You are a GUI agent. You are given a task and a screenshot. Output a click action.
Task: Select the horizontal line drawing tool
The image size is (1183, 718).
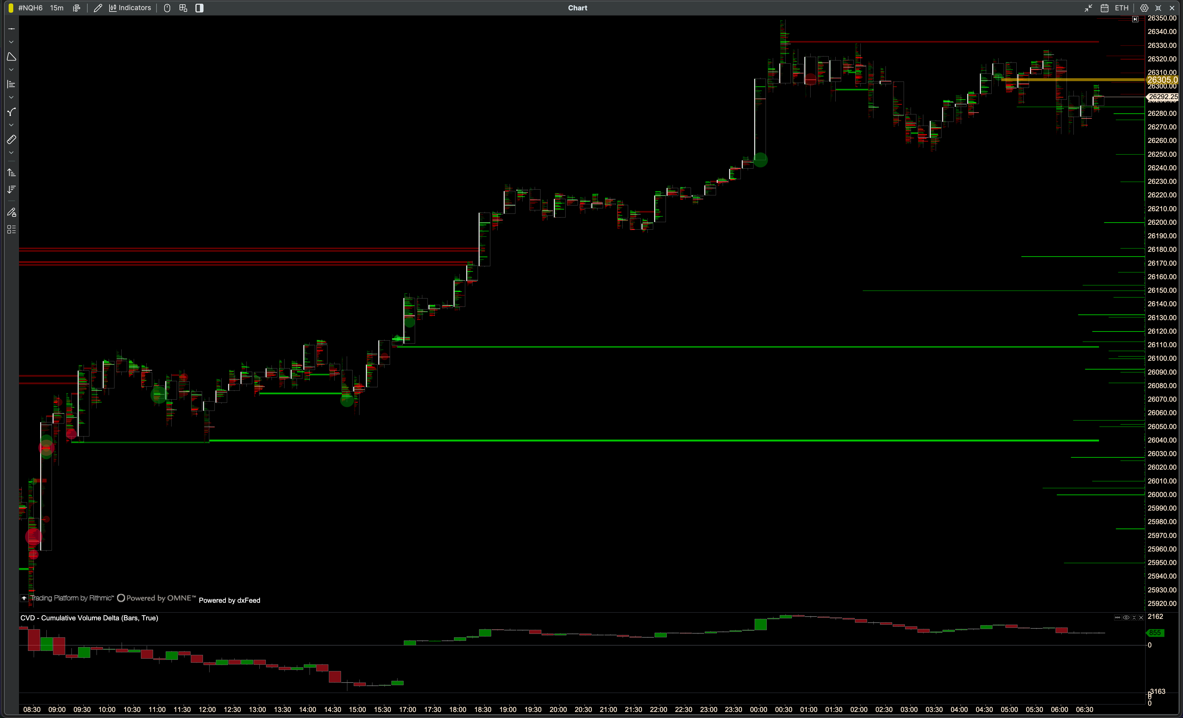point(12,29)
